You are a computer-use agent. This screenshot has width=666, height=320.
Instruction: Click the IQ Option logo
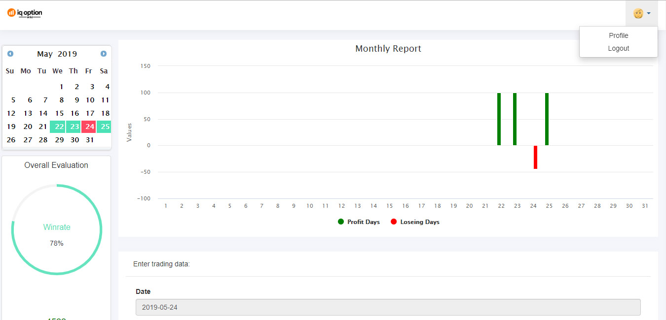[x=25, y=13]
